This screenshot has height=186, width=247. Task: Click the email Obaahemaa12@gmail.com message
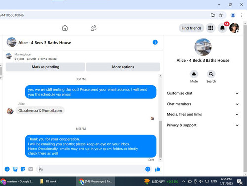[x=40, y=111]
